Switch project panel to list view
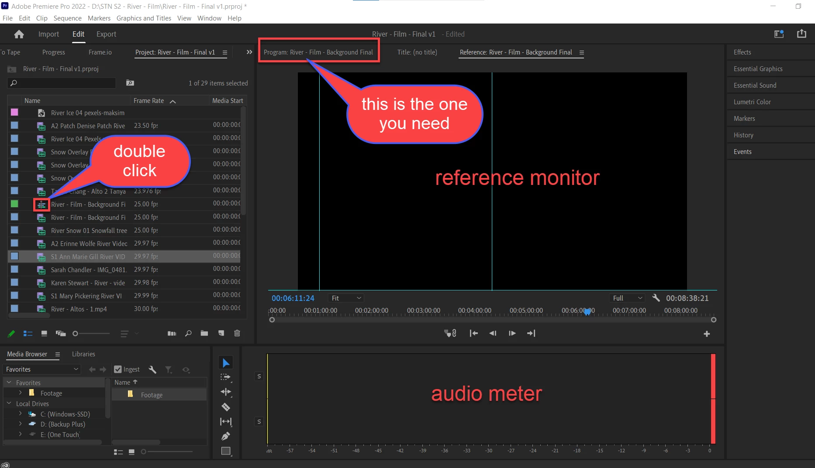The width and height of the screenshot is (815, 468). pyautogui.click(x=28, y=333)
